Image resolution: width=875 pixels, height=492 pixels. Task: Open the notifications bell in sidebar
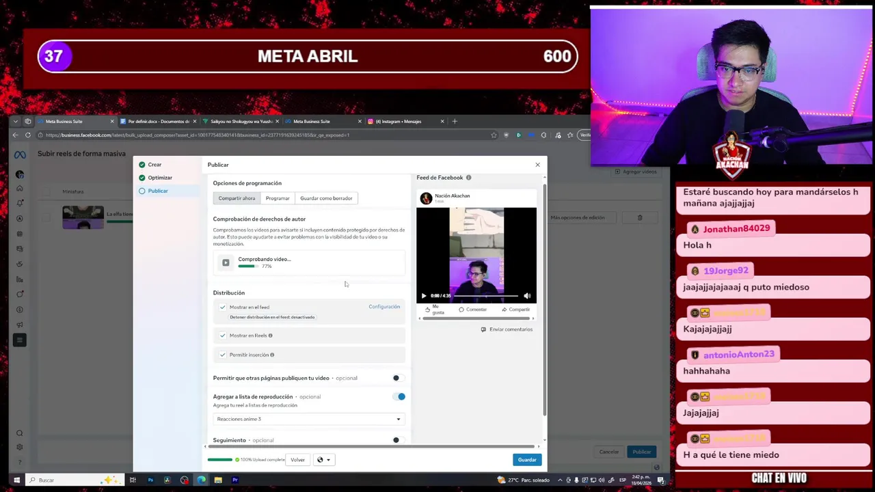tap(20, 203)
